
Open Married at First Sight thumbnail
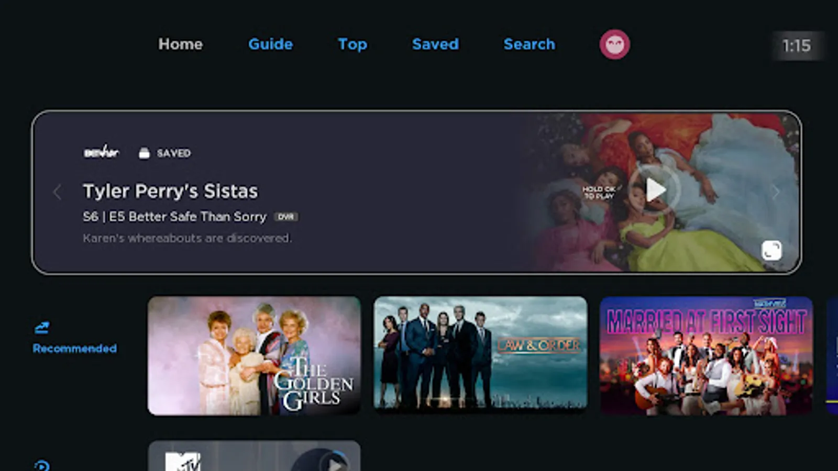pyautogui.click(x=706, y=356)
